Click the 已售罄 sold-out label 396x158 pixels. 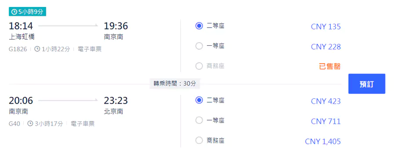(x=330, y=67)
